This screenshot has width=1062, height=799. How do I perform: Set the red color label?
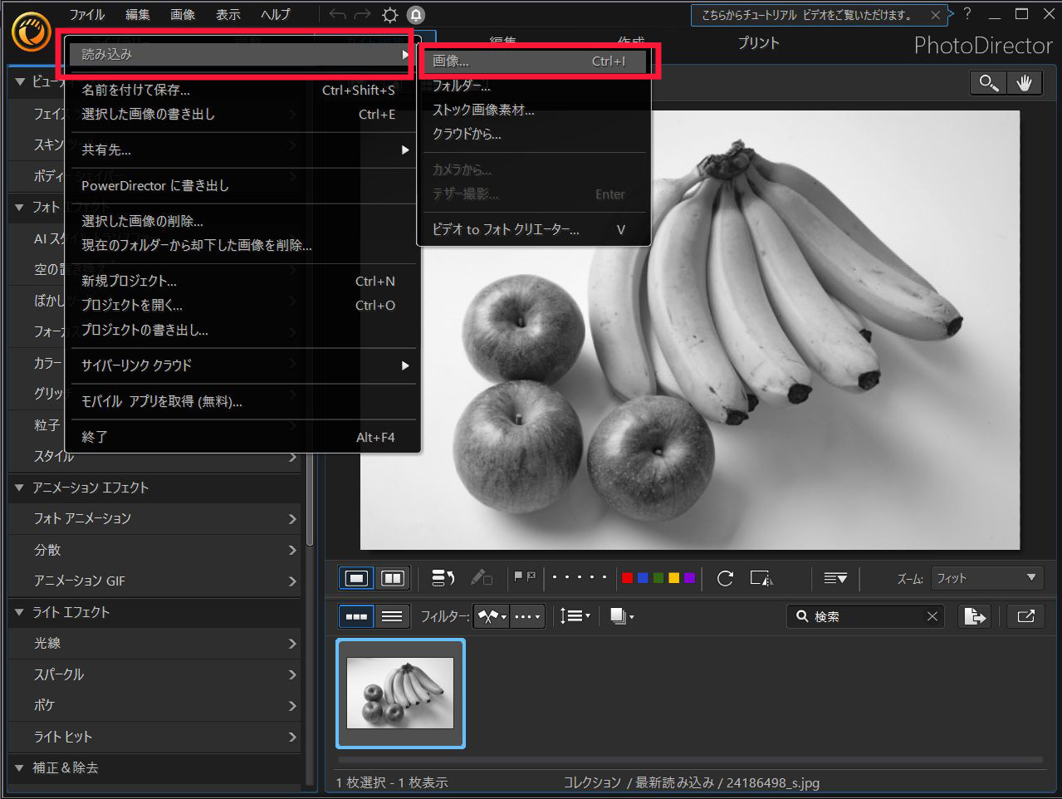(627, 578)
